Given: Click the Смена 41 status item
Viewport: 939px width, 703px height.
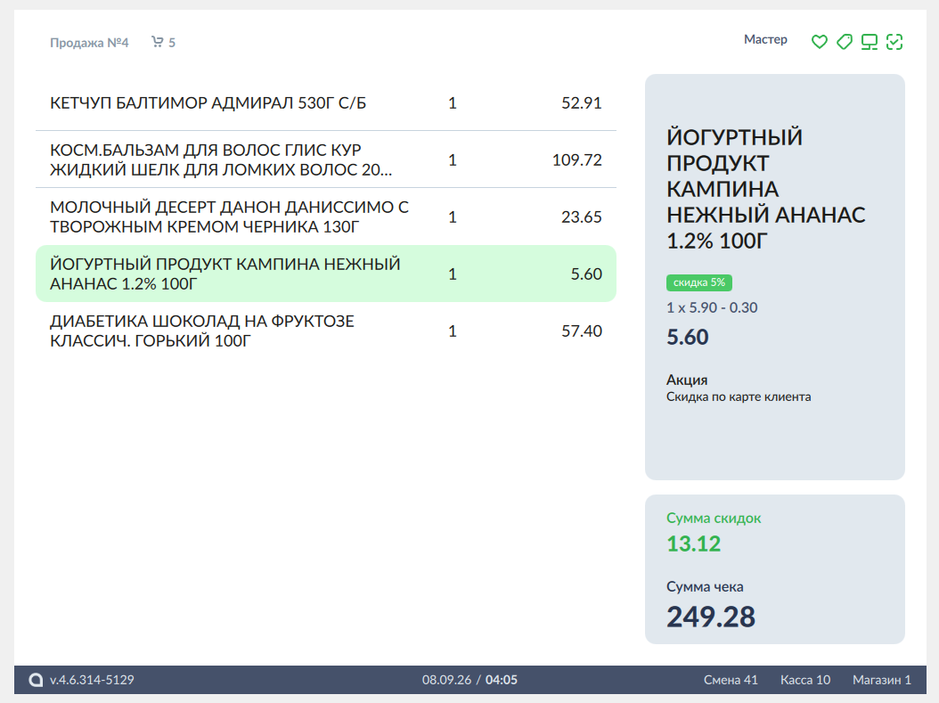Looking at the screenshot, I should coord(731,680).
